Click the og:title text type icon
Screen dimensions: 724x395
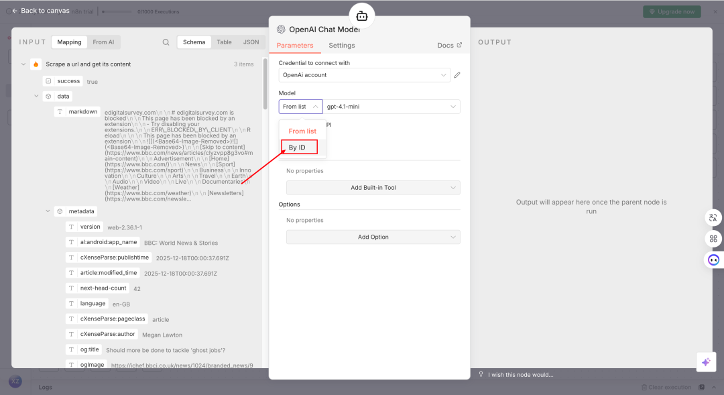[71, 349]
